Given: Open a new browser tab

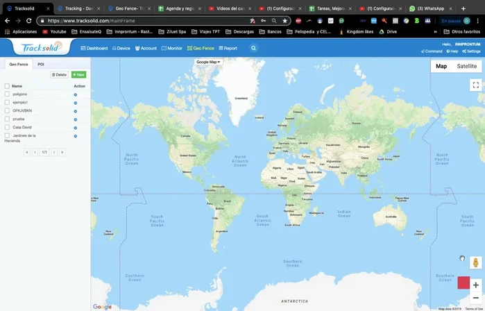Looking at the screenshot, I should point(463,8).
